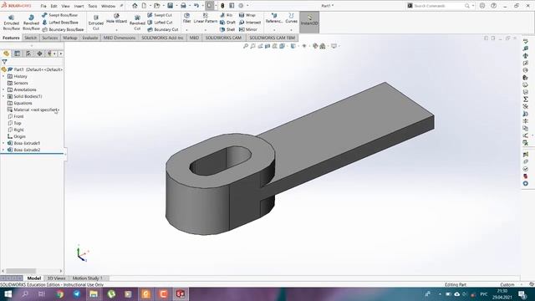Switch to Motion Study 1 tab
Viewport: 535px width, 301px height.
87,278
